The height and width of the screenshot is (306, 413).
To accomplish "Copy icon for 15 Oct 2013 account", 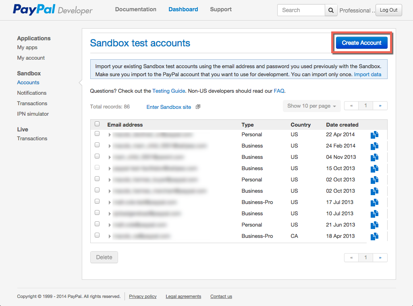I will coord(374,169).
